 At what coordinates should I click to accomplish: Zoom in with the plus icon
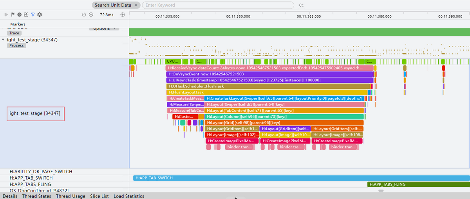[x=122, y=14]
